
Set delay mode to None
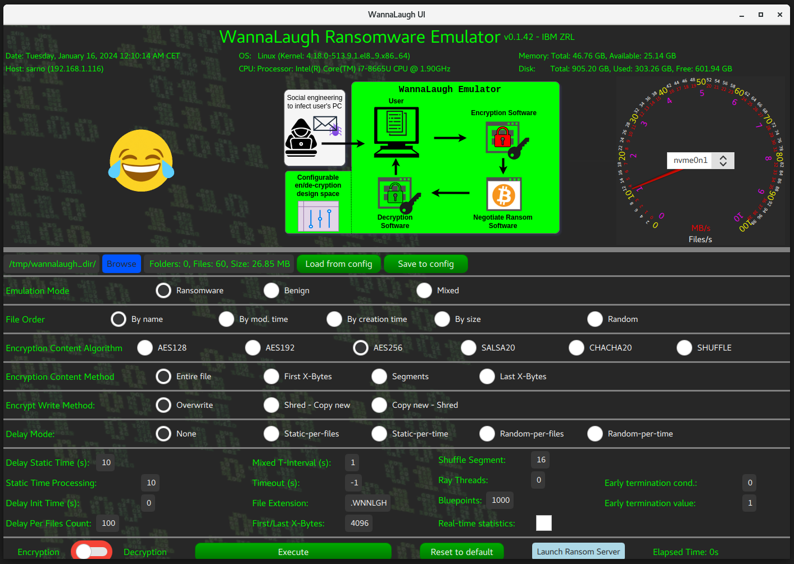coord(164,434)
